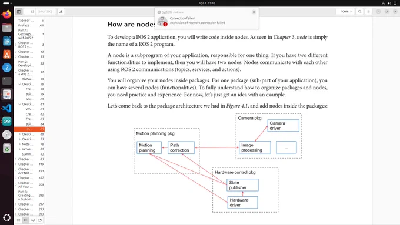Expand the Creati… section at page 66
The height and width of the screenshot is (225, 400).
coord(19,135)
